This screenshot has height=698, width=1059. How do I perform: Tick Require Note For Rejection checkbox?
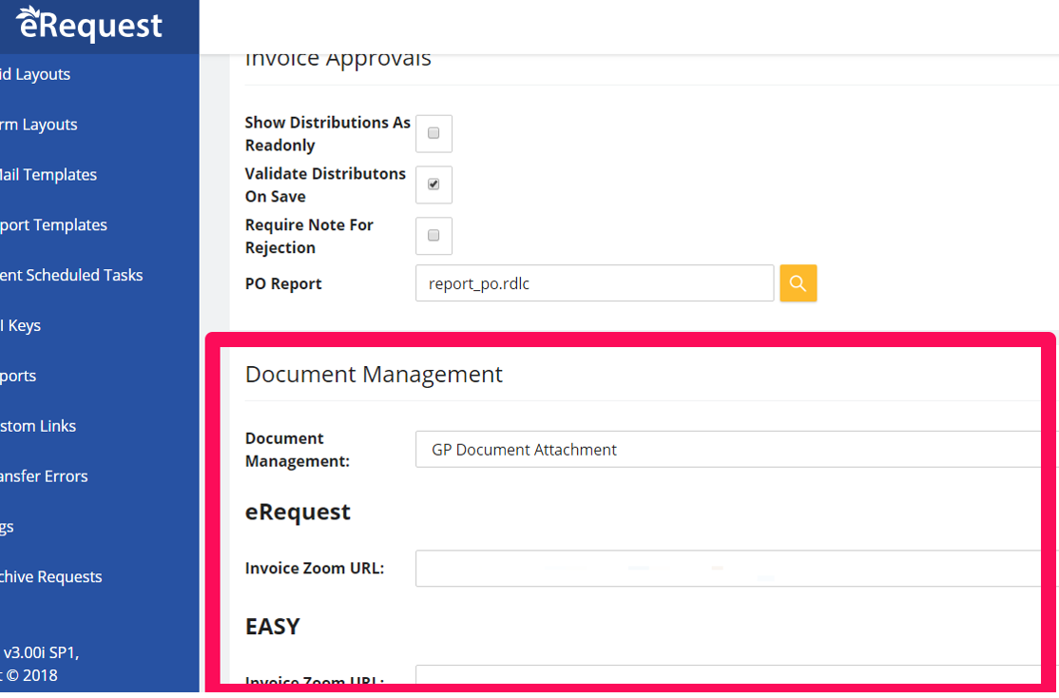433,236
